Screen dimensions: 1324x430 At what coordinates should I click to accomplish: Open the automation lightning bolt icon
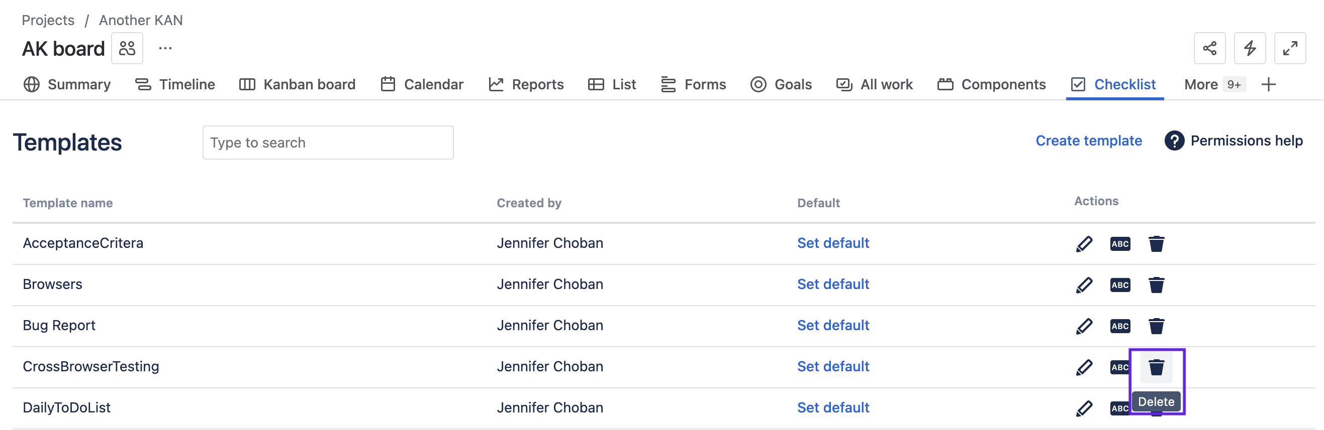pos(1250,48)
